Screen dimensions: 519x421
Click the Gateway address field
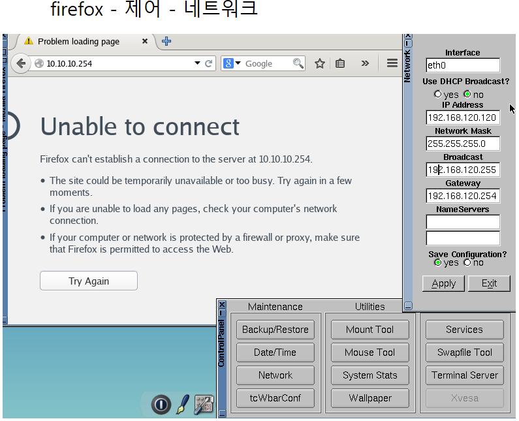pyautogui.click(x=463, y=196)
